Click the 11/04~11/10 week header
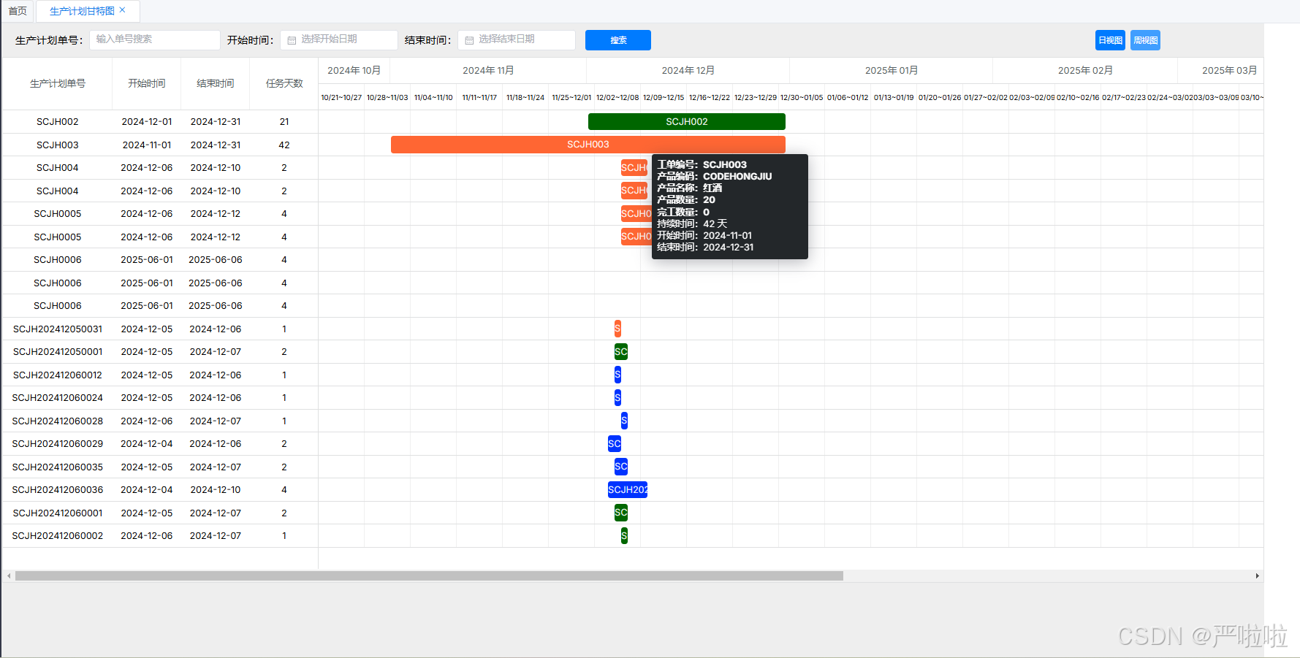This screenshot has height=658, width=1300. [433, 97]
